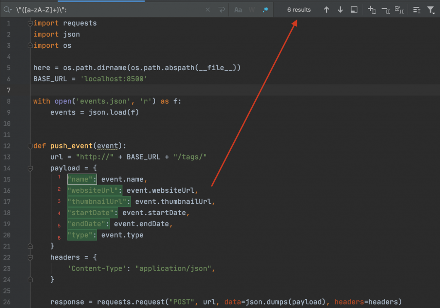Click the BASE_URL assignment on line 6
Image resolution: width=440 pixels, height=308 pixels.
tap(90, 79)
